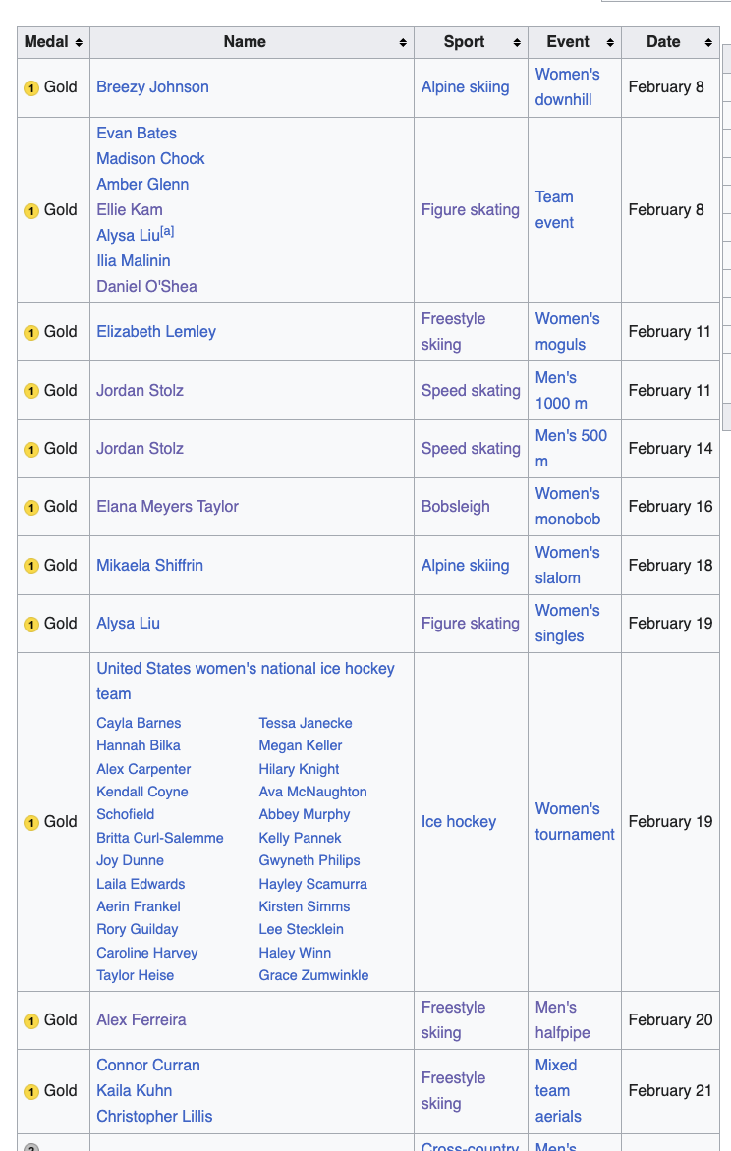This screenshot has width=731, height=1151.
Task: Open Cayla Barnes link
Action: 139,723
